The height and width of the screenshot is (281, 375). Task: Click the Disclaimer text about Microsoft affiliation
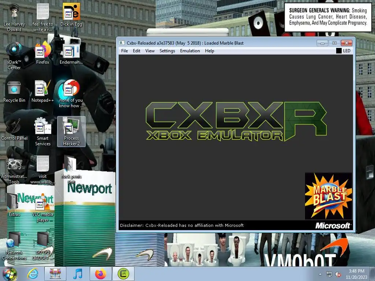(182, 225)
